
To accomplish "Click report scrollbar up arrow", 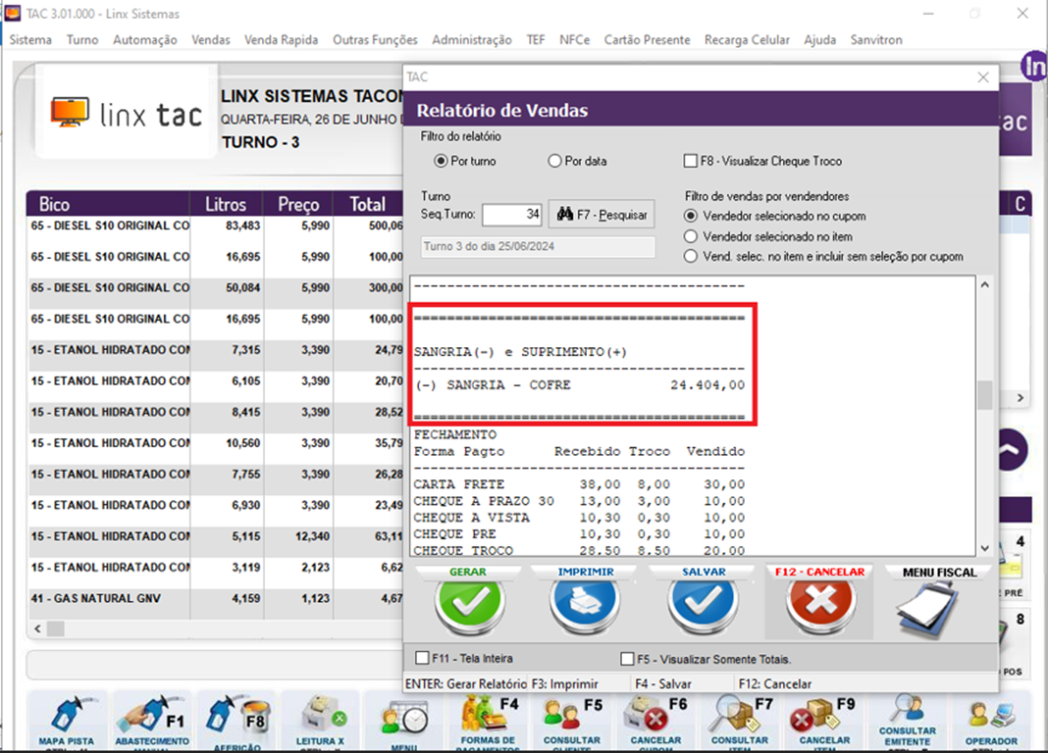I will [x=984, y=285].
